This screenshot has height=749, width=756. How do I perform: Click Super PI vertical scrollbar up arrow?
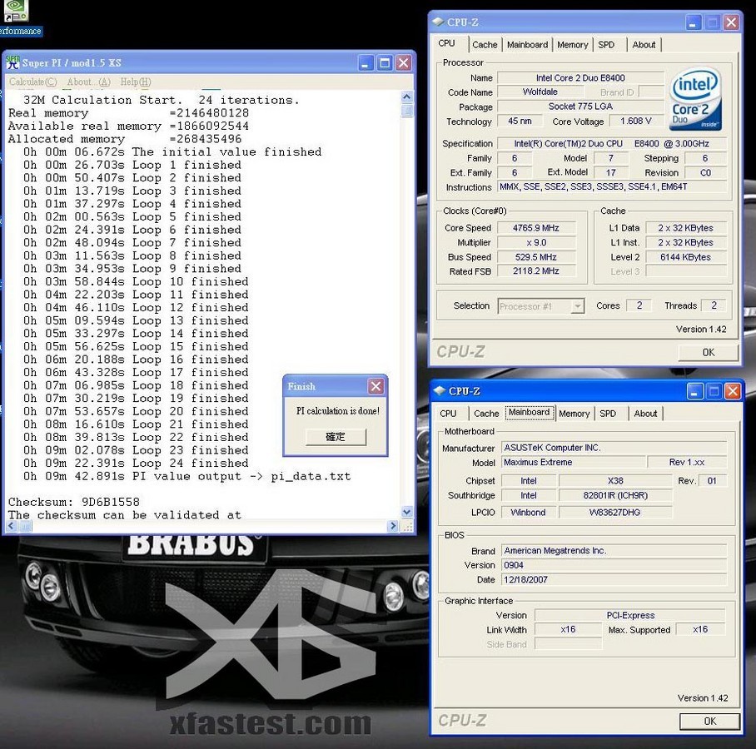407,97
